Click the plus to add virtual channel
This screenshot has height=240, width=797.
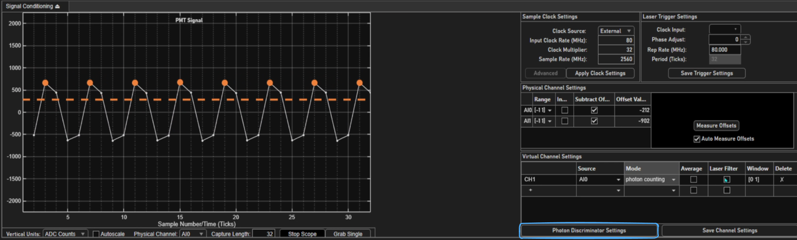530,190
